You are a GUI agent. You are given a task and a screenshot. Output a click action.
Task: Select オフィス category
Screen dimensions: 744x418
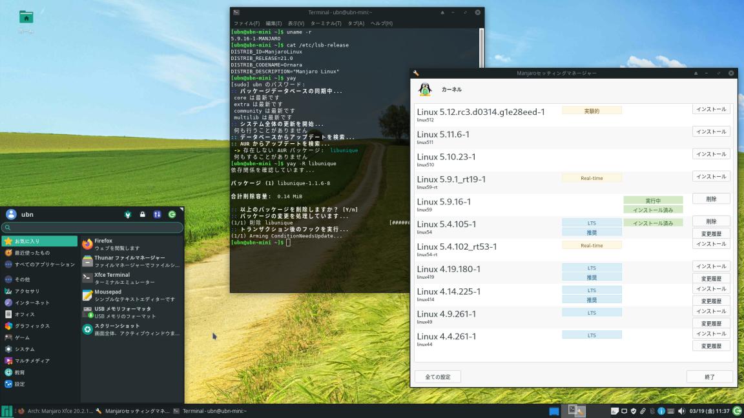click(40, 314)
